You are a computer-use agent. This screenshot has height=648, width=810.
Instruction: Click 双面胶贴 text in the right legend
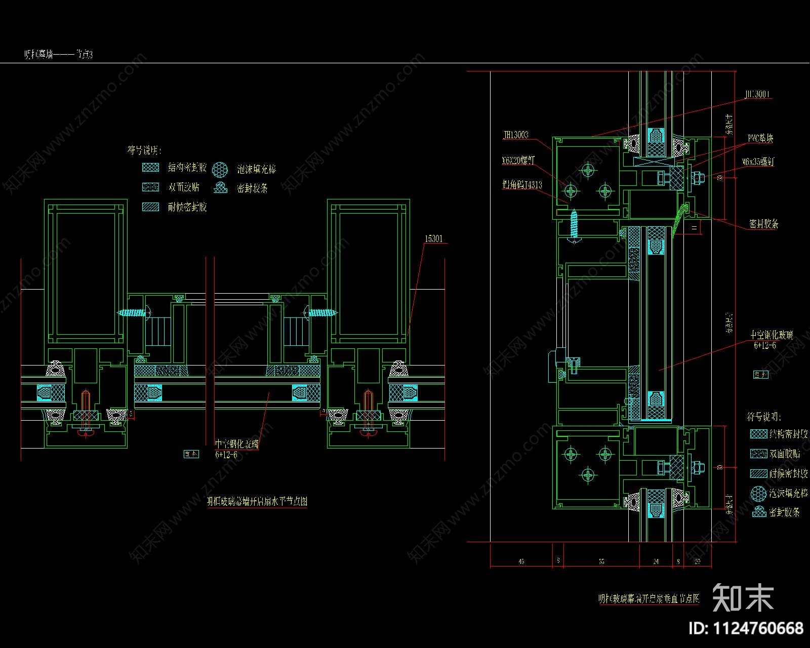click(785, 454)
